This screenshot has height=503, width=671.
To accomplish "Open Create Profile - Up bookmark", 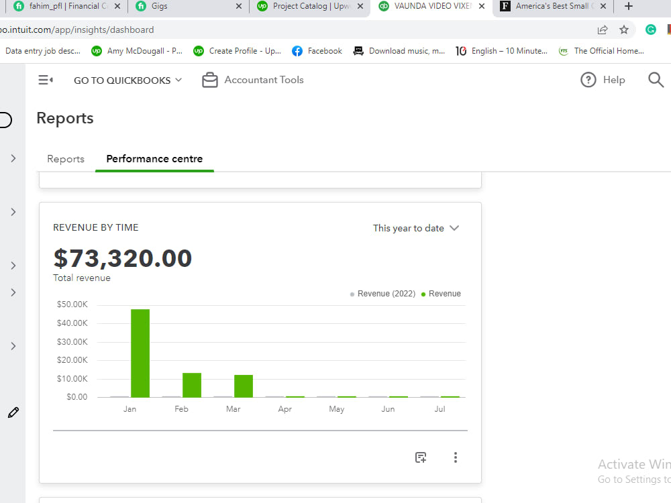I will (237, 51).
